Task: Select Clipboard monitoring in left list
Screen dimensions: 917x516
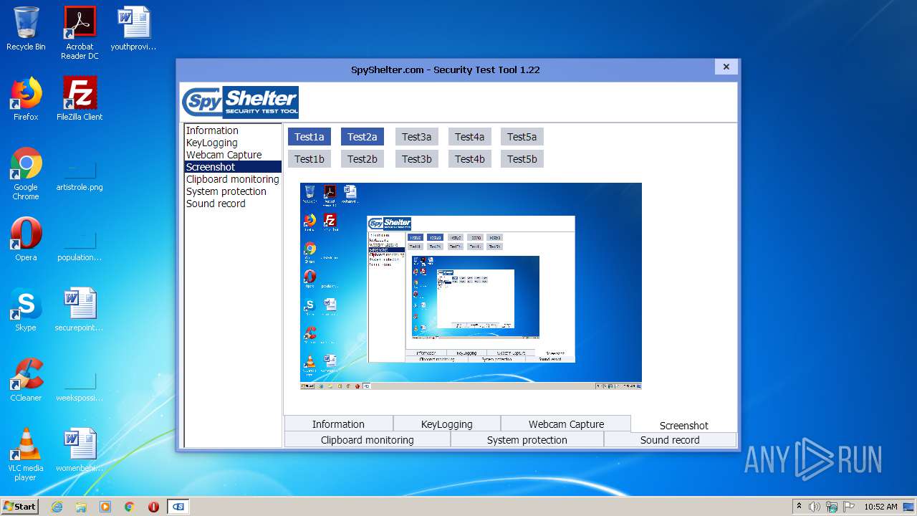Action: 233,179
